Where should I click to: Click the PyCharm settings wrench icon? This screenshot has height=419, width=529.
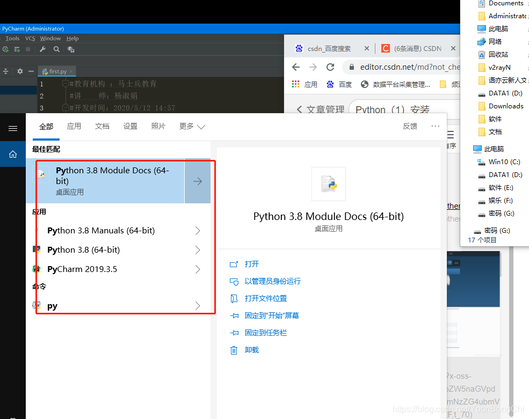[42, 49]
